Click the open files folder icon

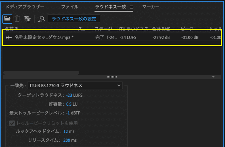click(x=7, y=19)
